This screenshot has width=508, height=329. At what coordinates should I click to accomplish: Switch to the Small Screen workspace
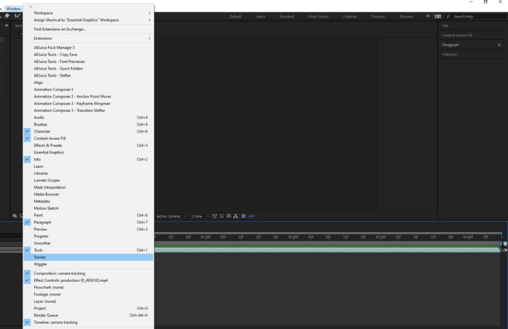click(x=318, y=16)
